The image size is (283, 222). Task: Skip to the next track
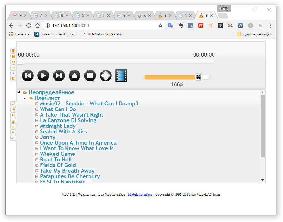click(x=59, y=76)
